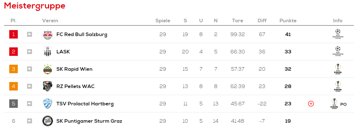Screen dimensions: 360x134
Task: Select the Spiele column header
Action: 163,21
